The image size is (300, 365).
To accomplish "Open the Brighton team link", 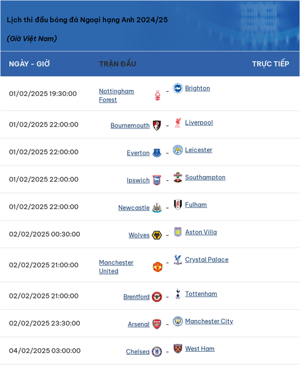I will 197,89.
